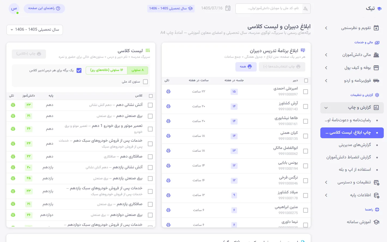Print the notice for میلاد کشاورز
Image resolution: width=387 pixels, height=242 pixels.
click(x=168, y=195)
